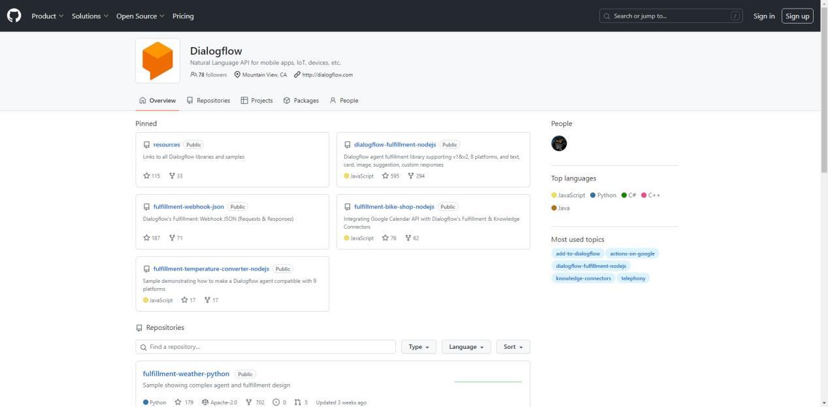Click the Dialogflow orange cube avatar

coord(157,61)
